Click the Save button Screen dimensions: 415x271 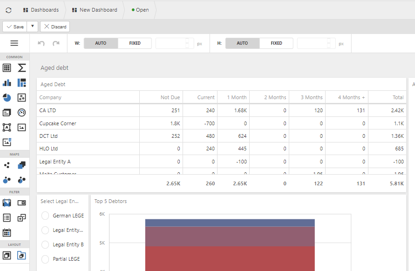(x=15, y=27)
